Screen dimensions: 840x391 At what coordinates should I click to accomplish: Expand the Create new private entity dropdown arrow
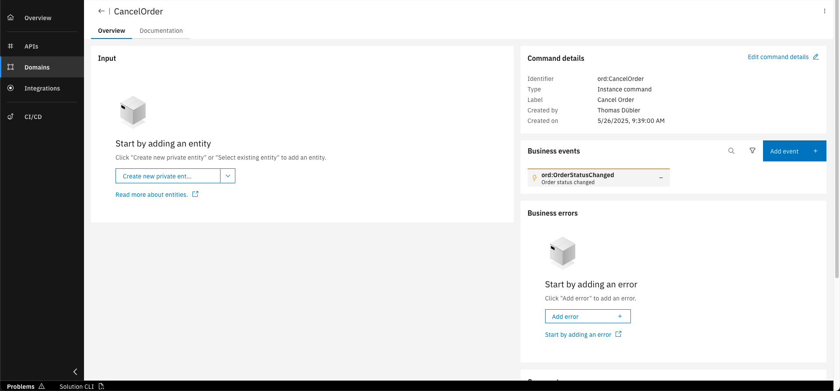point(228,176)
